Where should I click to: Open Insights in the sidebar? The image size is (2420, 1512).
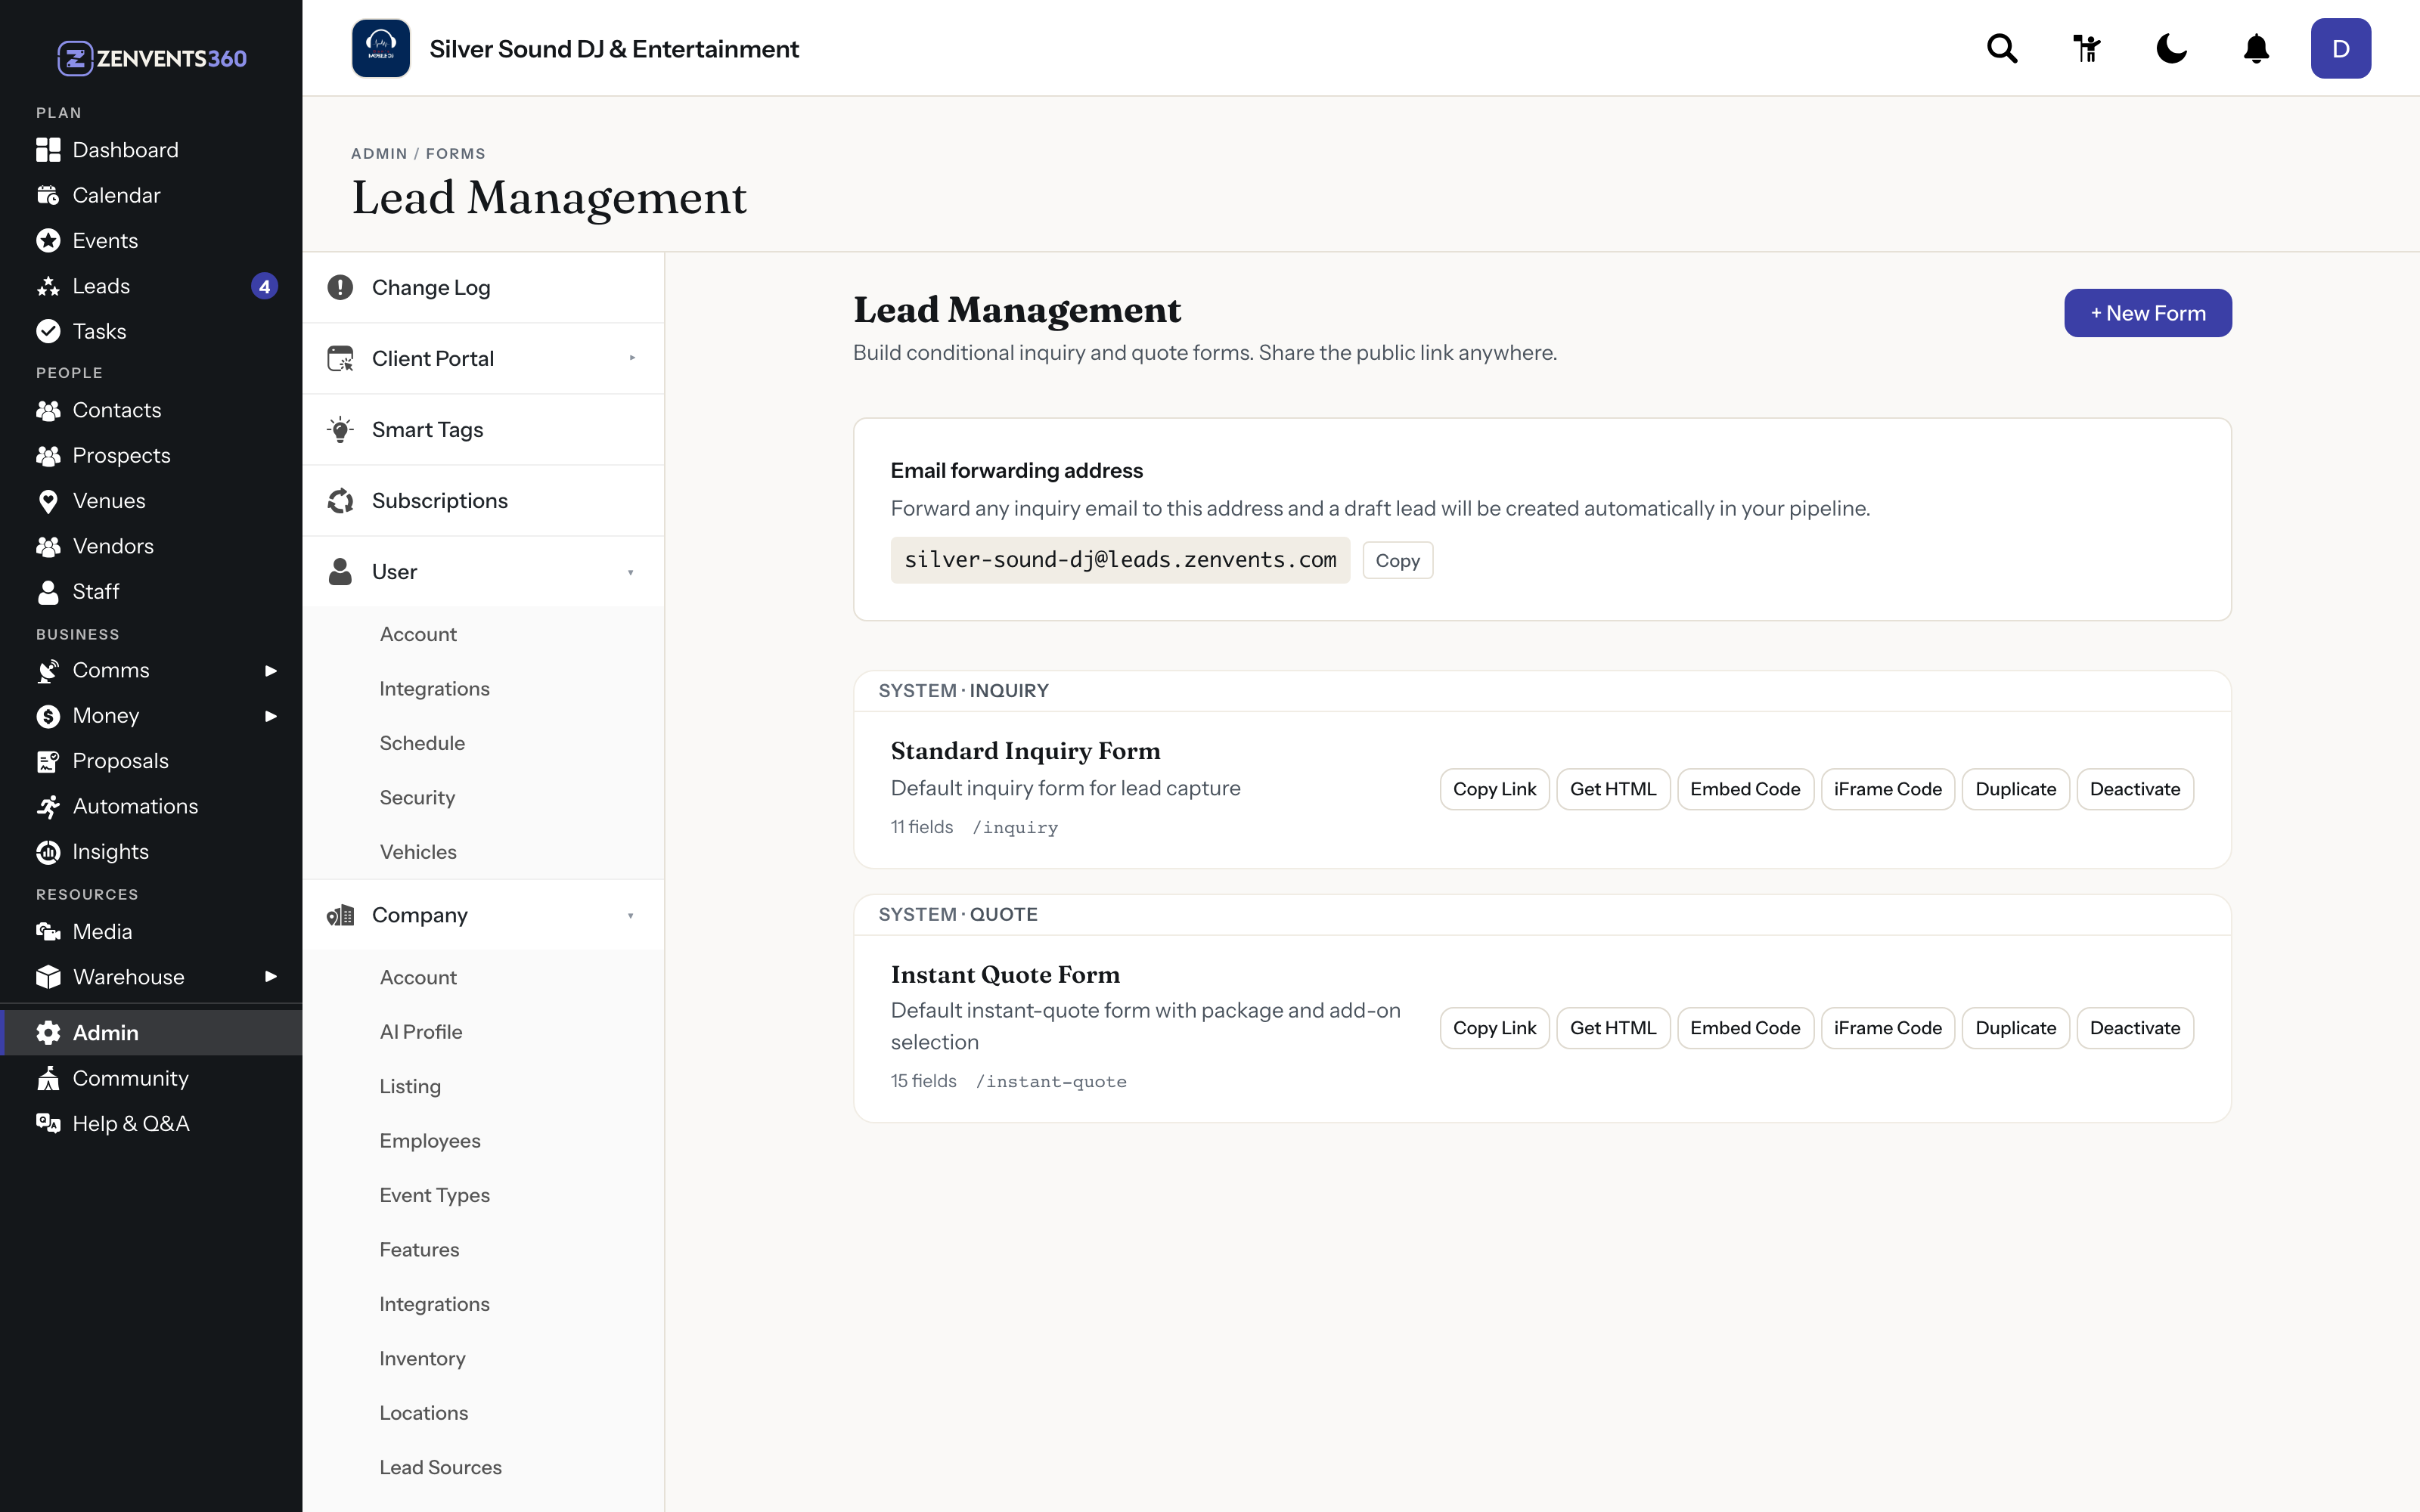pos(151,851)
